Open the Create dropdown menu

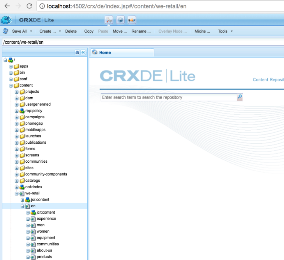pyautogui.click(x=60, y=31)
